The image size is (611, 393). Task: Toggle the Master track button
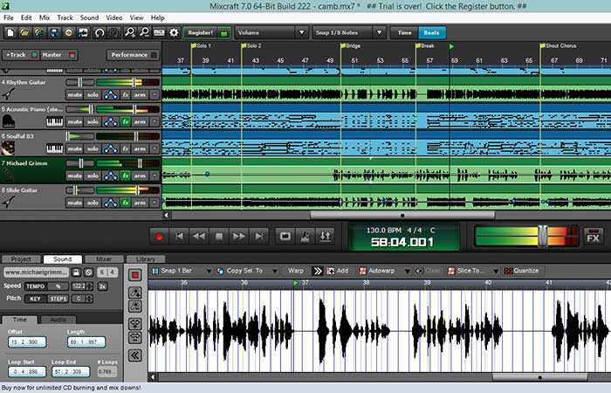click(58, 55)
